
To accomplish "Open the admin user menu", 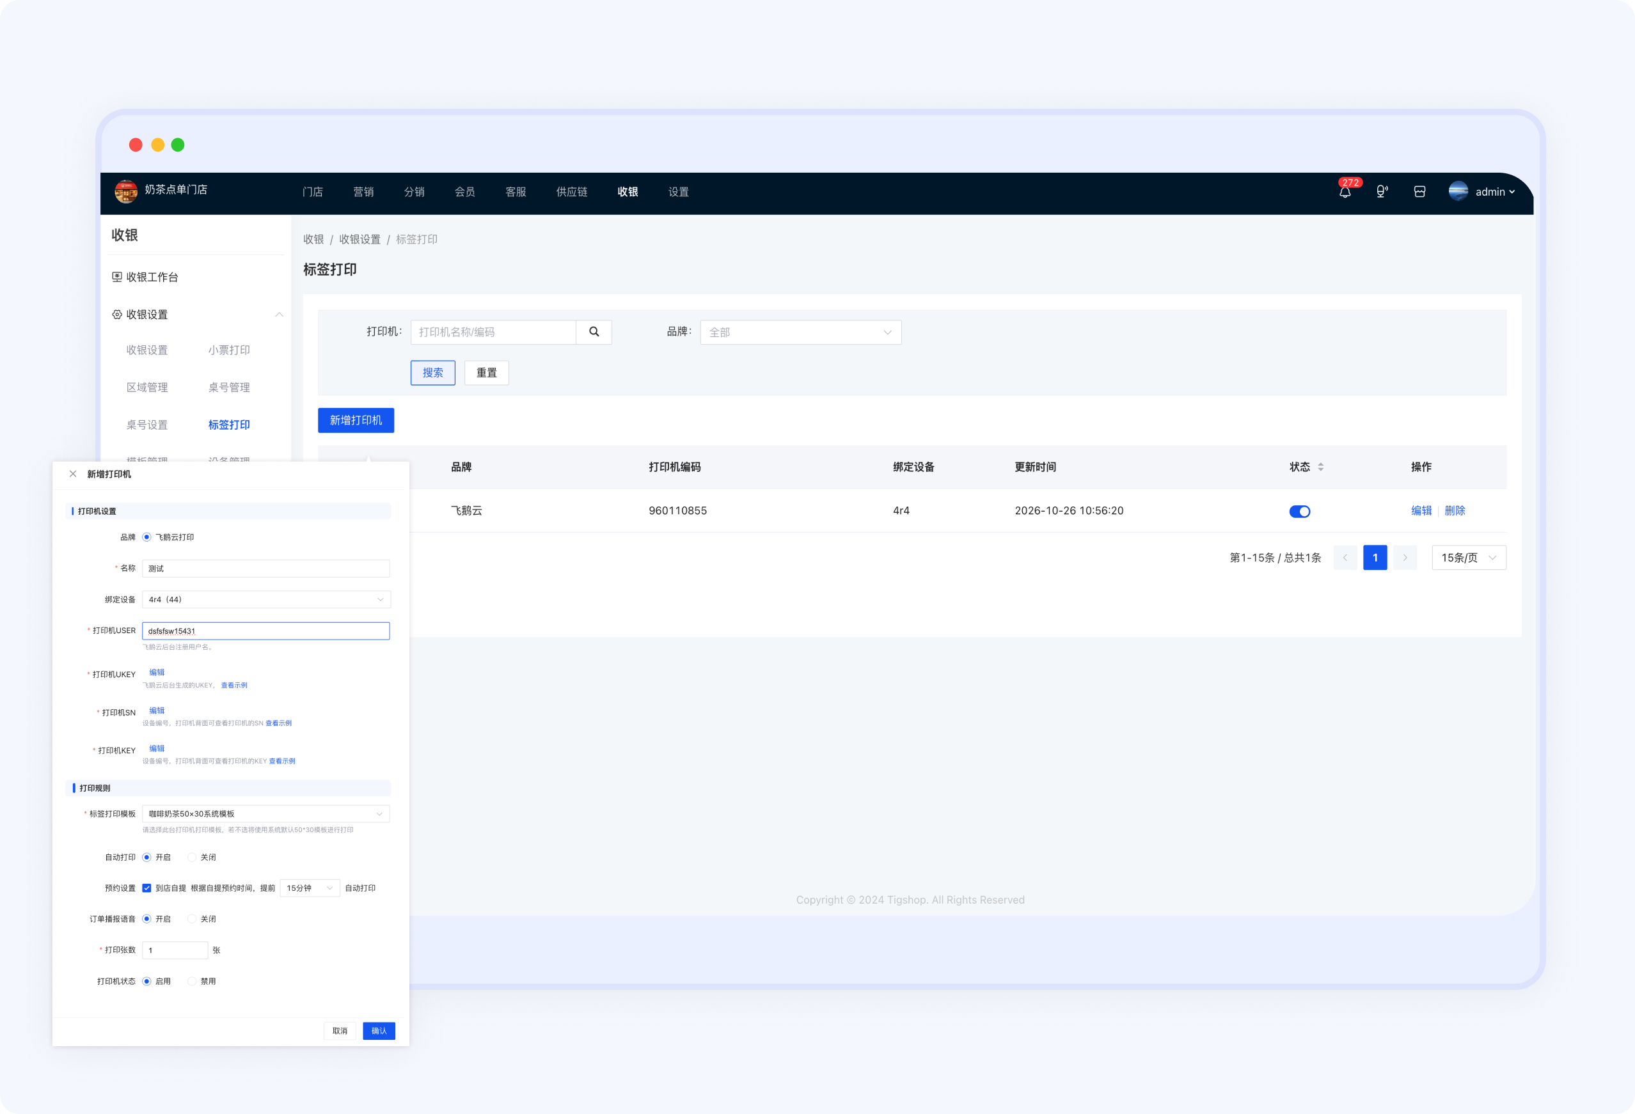I will 1495,191.
